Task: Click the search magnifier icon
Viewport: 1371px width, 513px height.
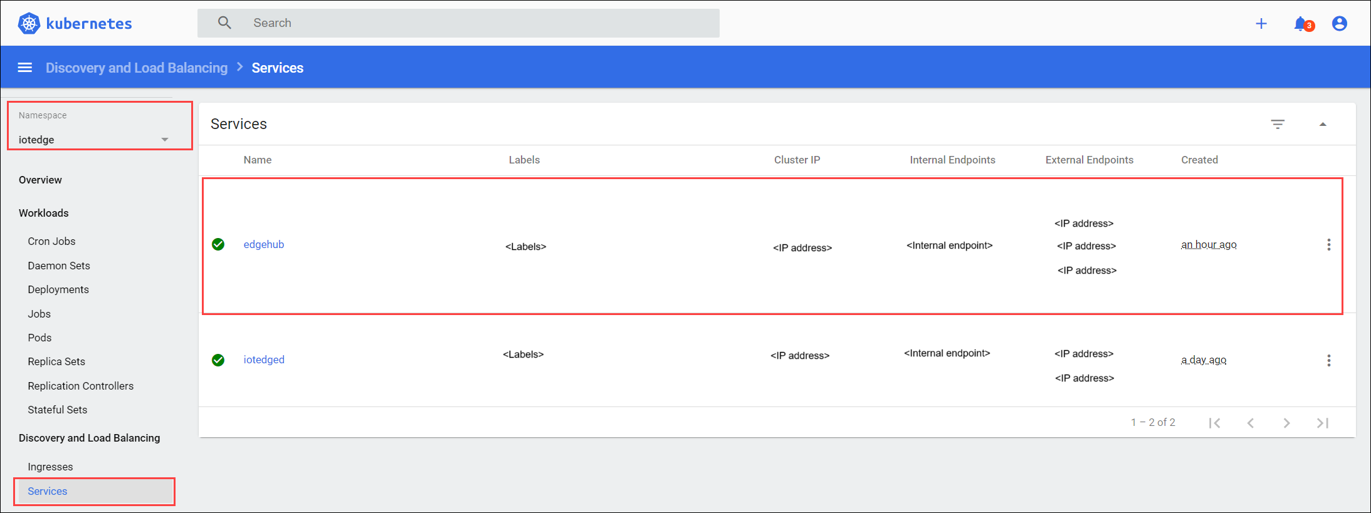Action: [x=224, y=23]
